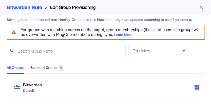211x111 pixels.
Task: Focus the Search Group Name field
Action: (x=70, y=51)
